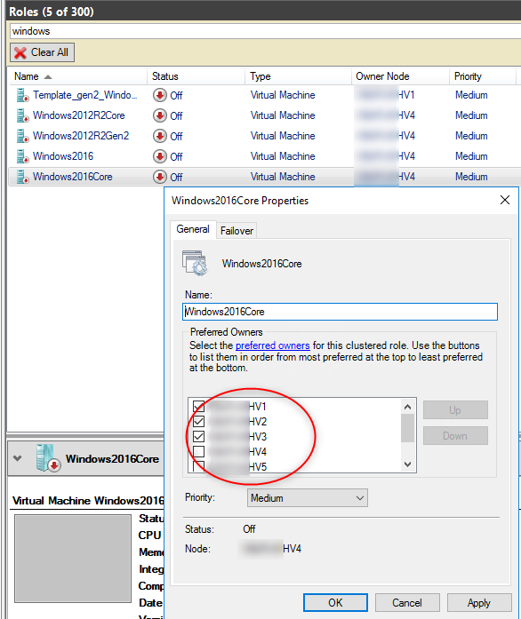Screen dimensions: 521x619
Task: Select the Windows2012R2Core role name
Action: coord(78,115)
